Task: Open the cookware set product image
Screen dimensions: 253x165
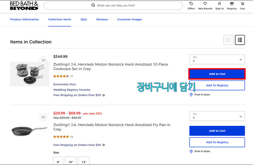Action: 30,74
